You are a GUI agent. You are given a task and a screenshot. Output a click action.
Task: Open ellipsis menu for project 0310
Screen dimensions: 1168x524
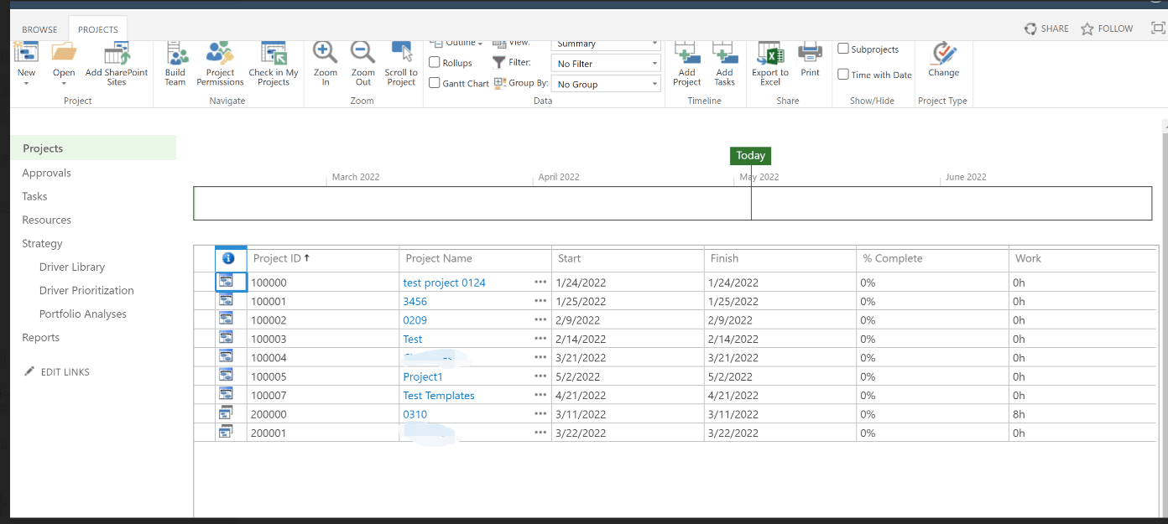coord(540,414)
